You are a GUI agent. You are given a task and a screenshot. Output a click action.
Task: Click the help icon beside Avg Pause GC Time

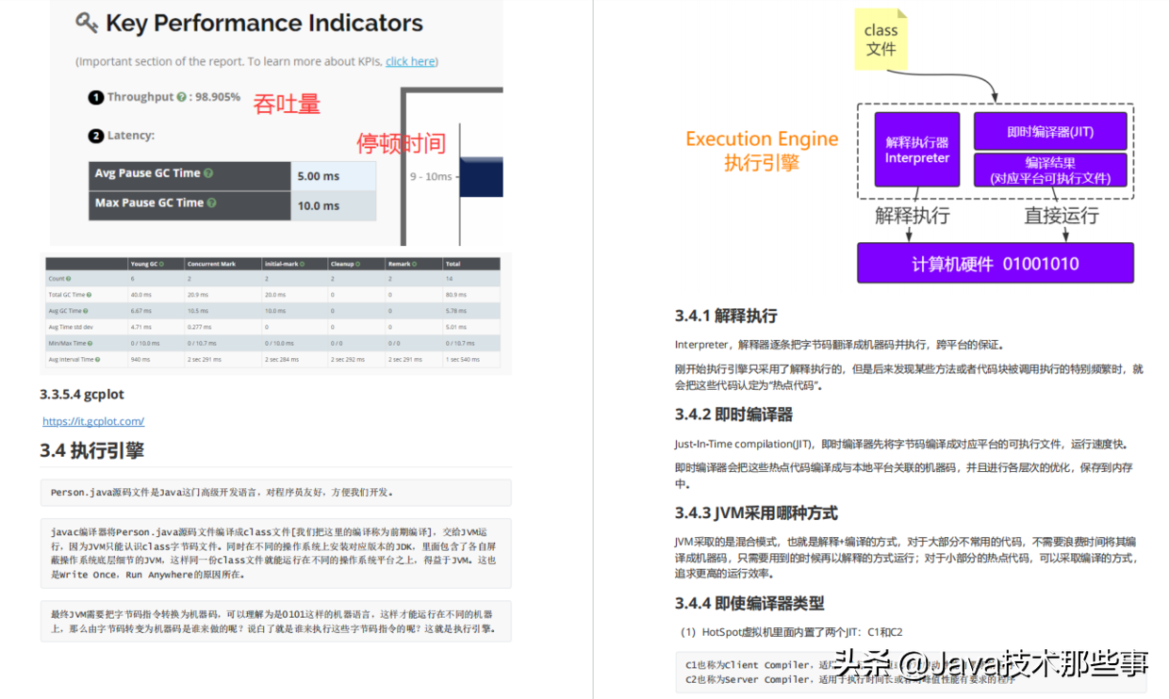pyautogui.click(x=208, y=173)
